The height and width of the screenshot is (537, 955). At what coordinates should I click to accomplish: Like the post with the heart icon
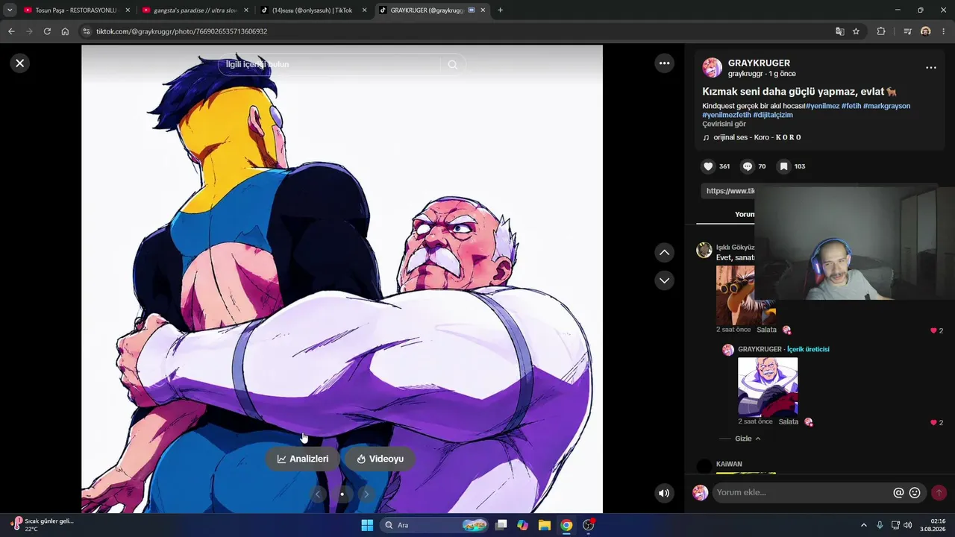709,166
